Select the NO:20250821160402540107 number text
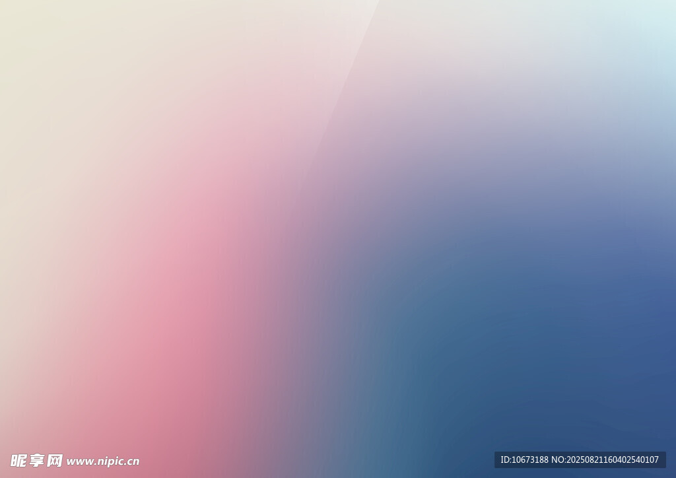Screen dimensions: 676x478 click(x=605, y=460)
